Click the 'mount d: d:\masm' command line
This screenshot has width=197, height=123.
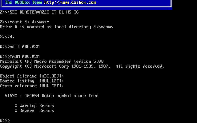point(25,22)
